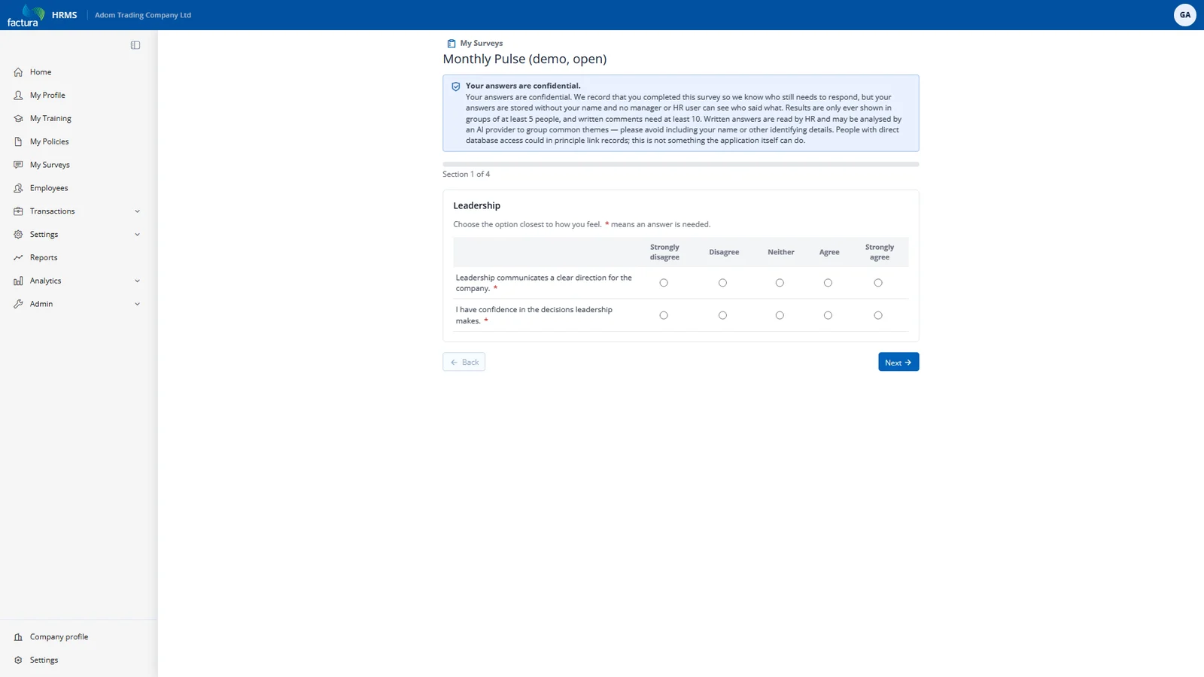Click the Adom Trading Company Ltd name

coord(143,15)
